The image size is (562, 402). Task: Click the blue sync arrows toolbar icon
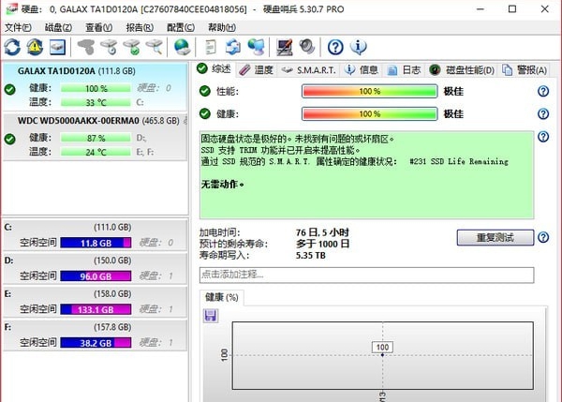[x=233, y=47]
